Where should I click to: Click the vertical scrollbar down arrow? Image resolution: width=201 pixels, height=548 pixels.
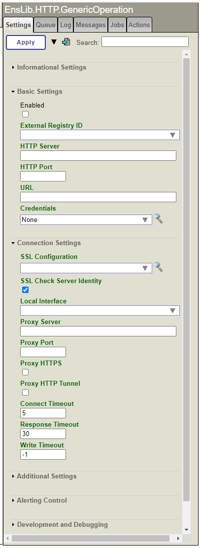[x=186, y=529]
